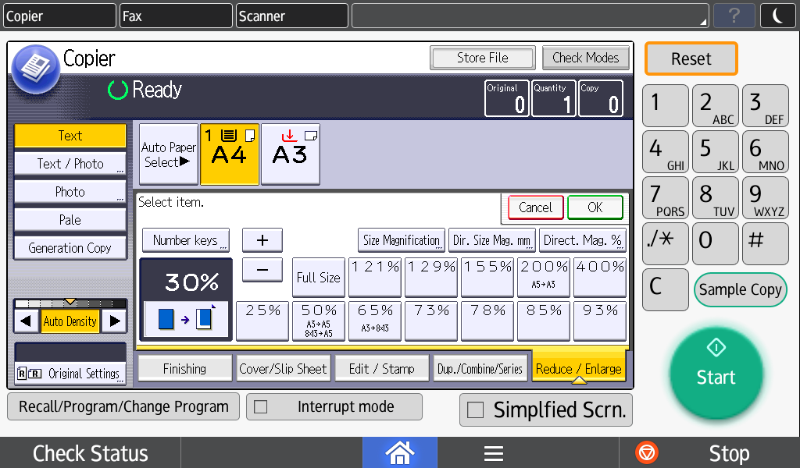
Task: Increase density with the right arrow
Action: pos(114,321)
